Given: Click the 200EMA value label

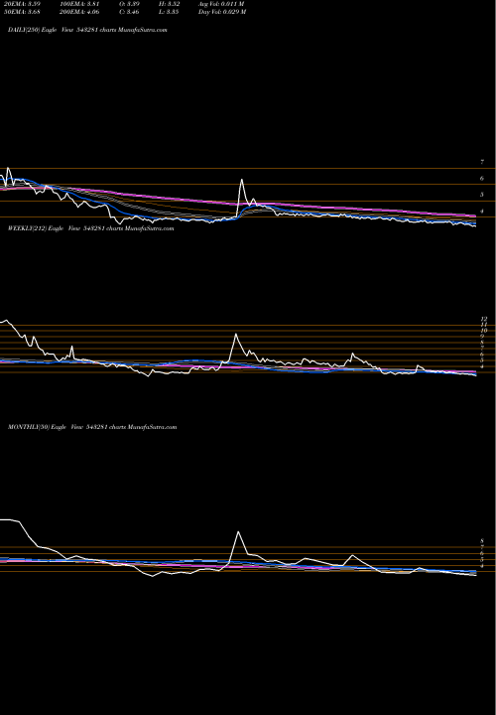Looking at the screenshot, I should tap(79, 12).
